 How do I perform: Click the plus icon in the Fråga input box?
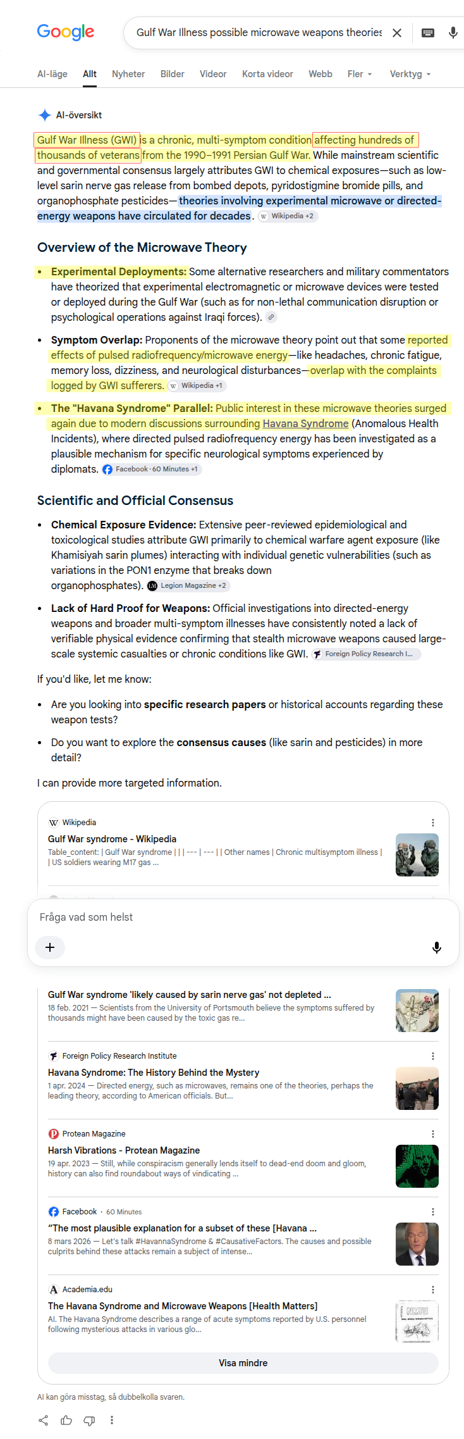pos(51,947)
